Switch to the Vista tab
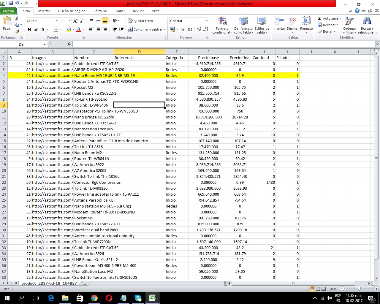This screenshot has height=304, width=380. (x=156, y=11)
